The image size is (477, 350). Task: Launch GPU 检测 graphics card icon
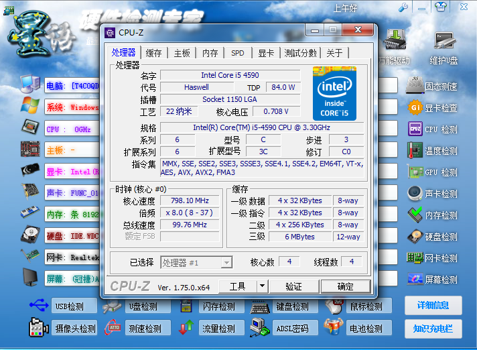pos(415,172)
